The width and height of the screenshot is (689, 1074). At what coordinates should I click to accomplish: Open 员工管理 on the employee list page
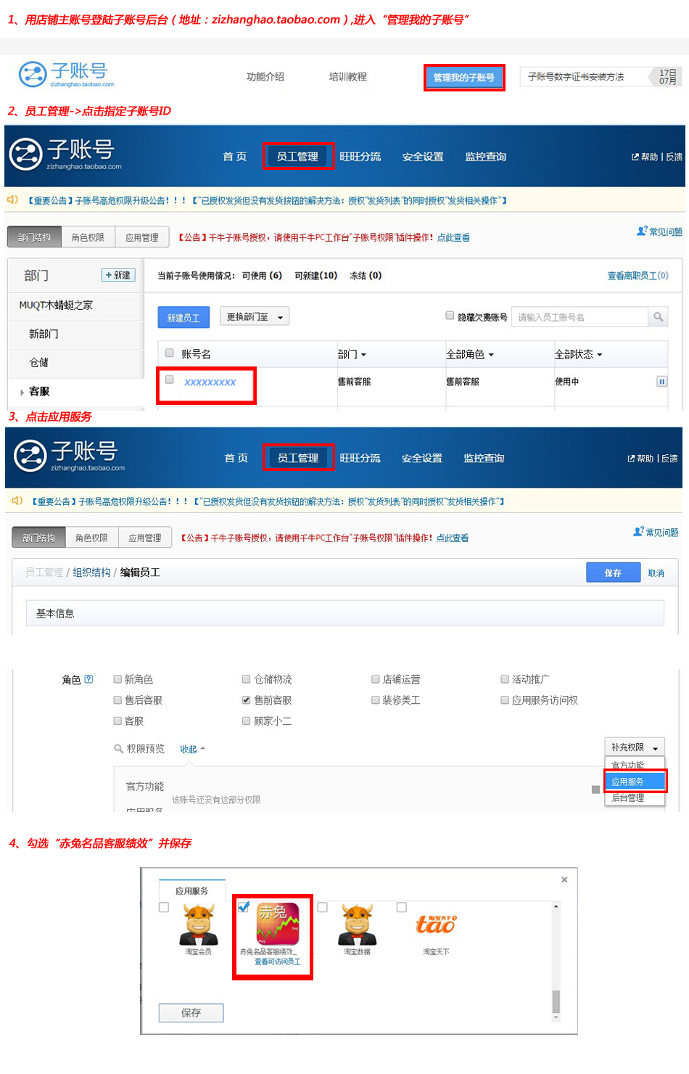[297, 156]
